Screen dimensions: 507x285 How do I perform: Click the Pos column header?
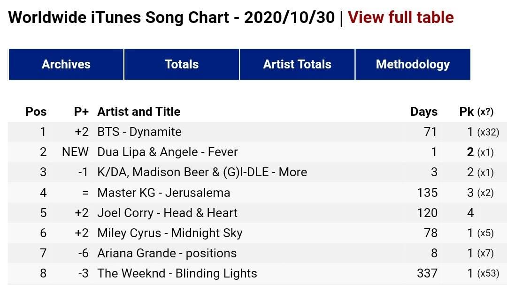[36, 112]
